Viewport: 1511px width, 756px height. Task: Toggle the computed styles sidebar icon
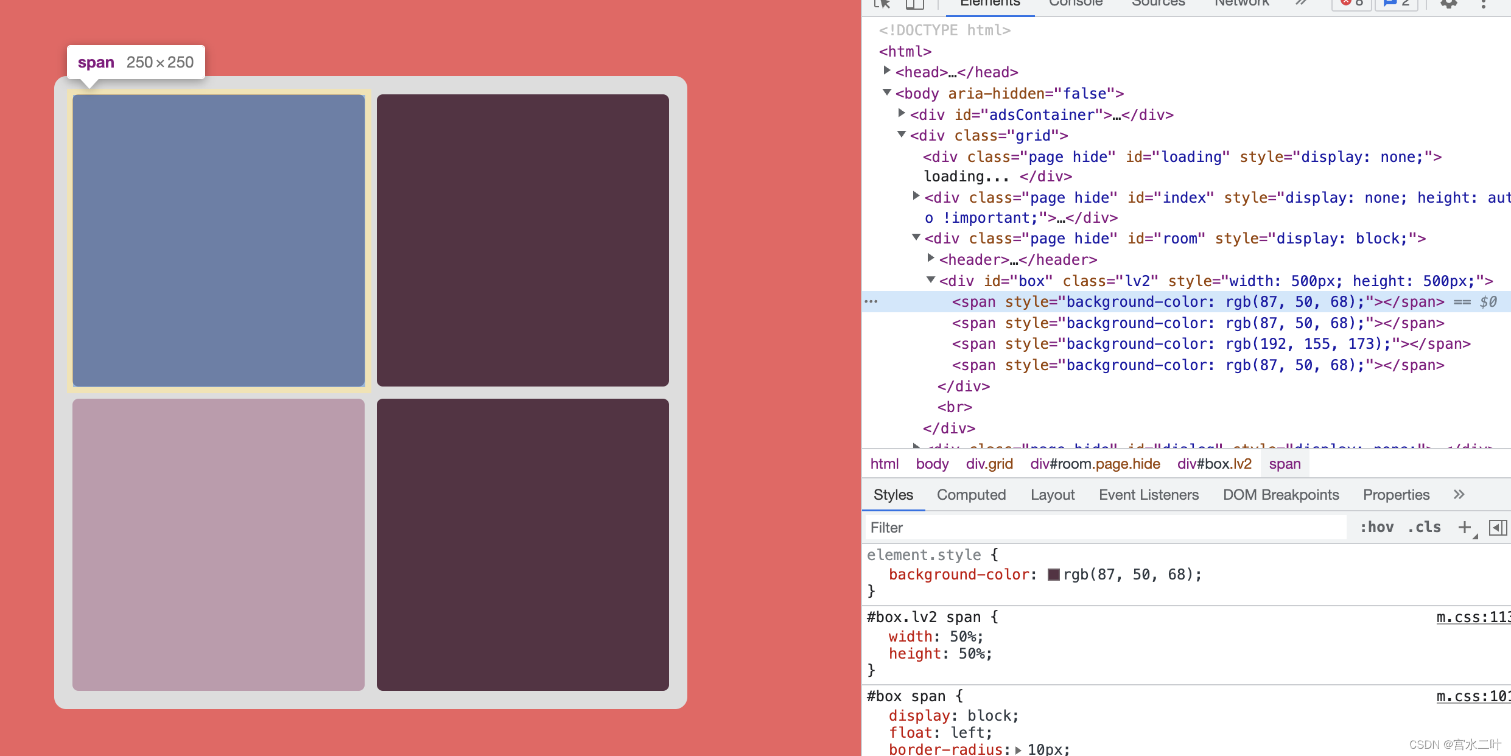pyautogui.click(x=1497, y=527)
